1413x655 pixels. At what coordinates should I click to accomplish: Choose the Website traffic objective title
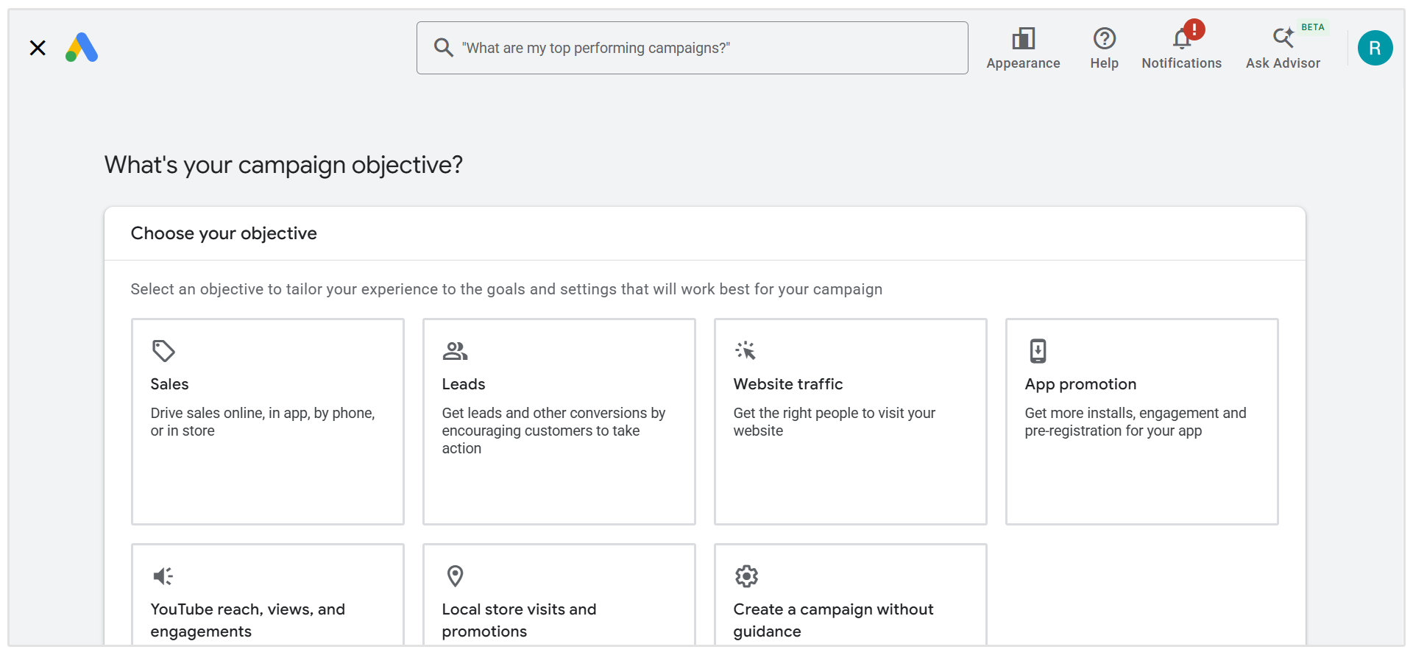click(788, 384)
